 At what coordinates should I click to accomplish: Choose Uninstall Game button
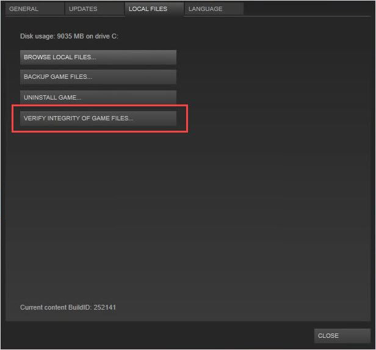98,97
